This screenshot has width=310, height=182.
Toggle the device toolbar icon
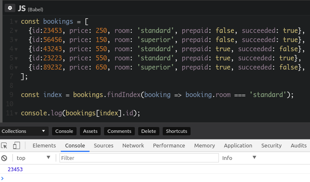tap(16, 146)
